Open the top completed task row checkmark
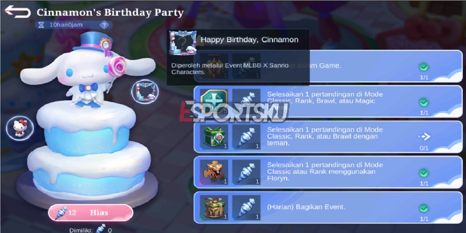466x233 pixels. [424, 67]
